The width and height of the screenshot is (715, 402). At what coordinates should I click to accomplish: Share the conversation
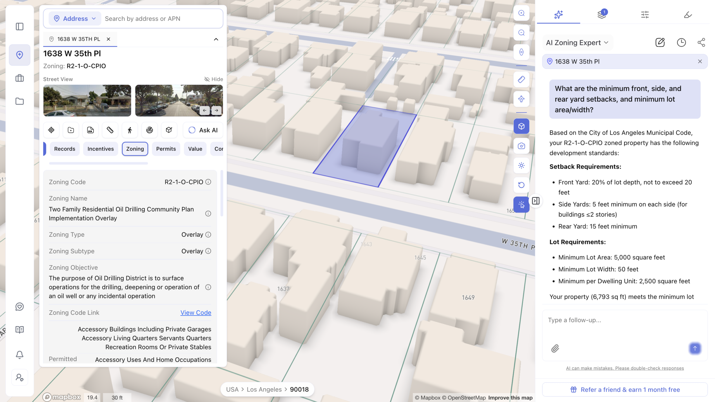701,43
